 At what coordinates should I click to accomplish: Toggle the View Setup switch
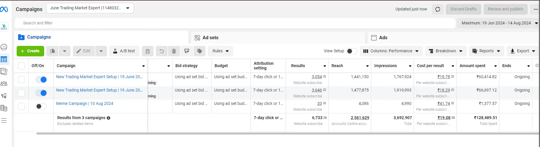tap(352, 51)
